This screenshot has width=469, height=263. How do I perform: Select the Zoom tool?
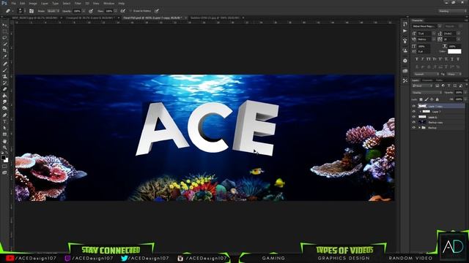tap(4, 148)
